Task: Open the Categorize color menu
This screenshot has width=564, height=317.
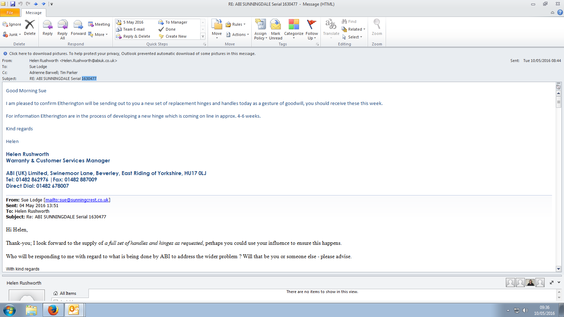Action: point(294,30)
